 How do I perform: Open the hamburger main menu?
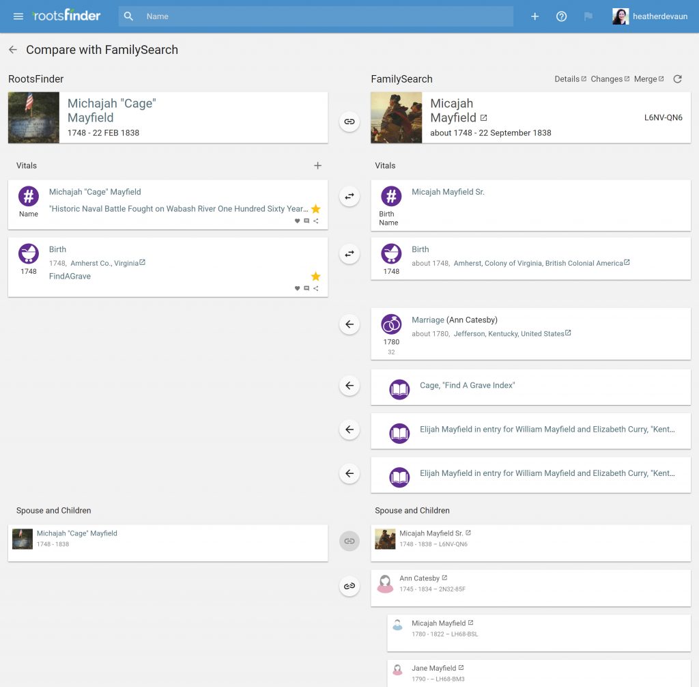[18, 16]
